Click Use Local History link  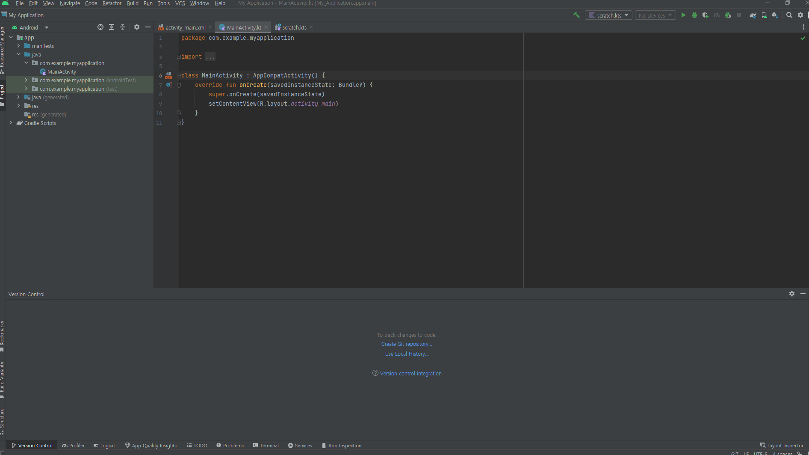(x=407, y=354)
